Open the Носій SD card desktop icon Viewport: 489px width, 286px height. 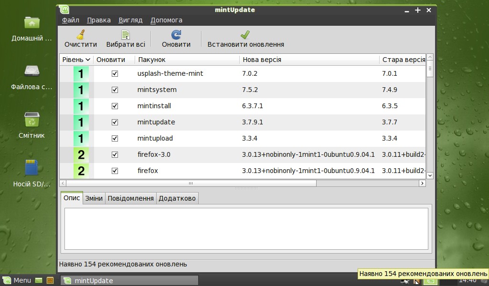[x=31, y=167]
